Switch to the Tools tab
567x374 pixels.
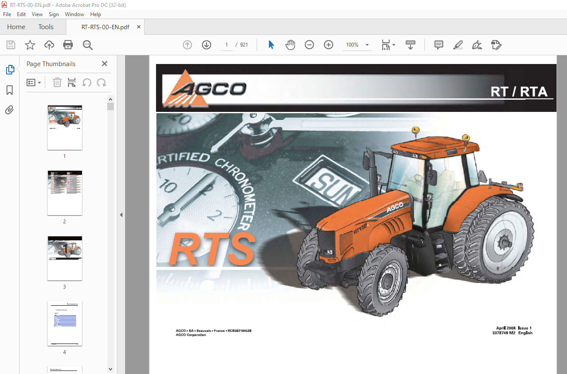point(46,27)
